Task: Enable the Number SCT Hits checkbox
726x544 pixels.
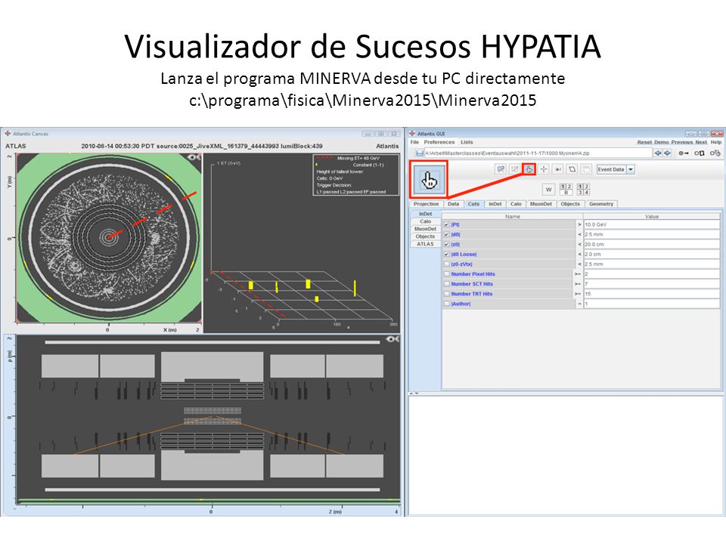Action: 447,284
